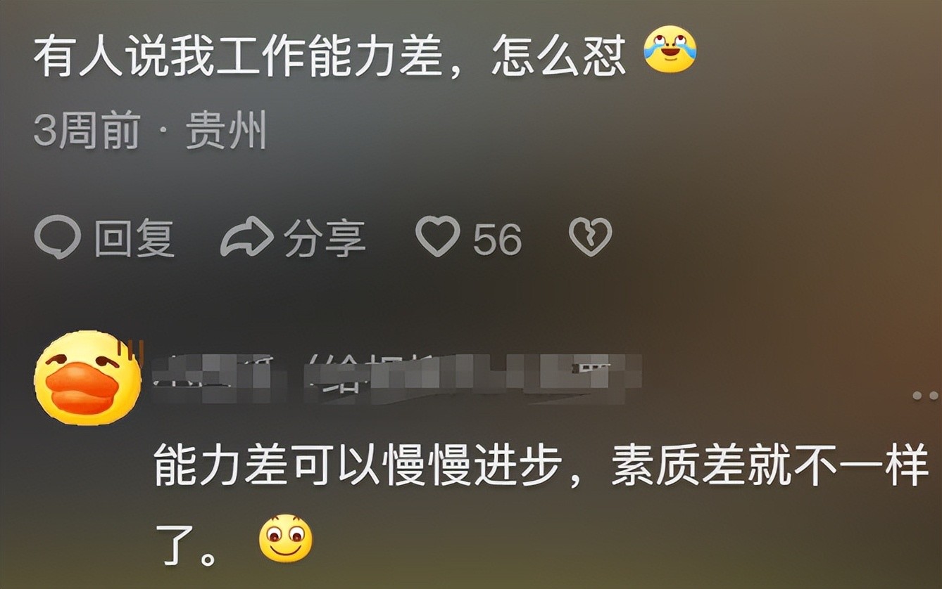Click the 分享 share label
Image resolution: width=942 pixels, height=589 pixels.
pos(324,238)
